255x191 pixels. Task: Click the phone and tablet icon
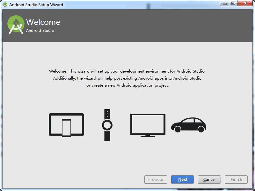[x=67, y=125]
